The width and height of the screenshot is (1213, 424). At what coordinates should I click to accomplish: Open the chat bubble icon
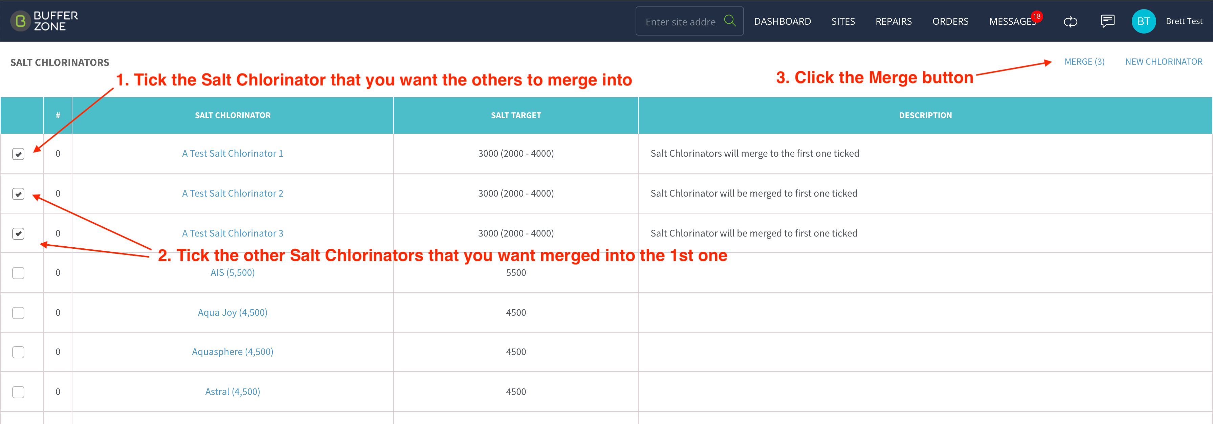pos(1107,21)
